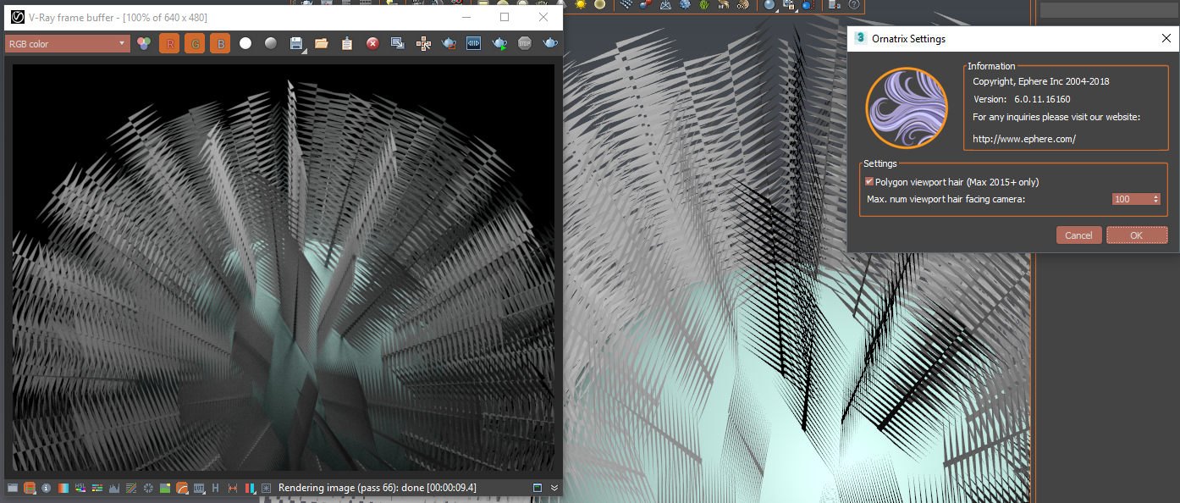This screenshot has height=503, width=1180.
Task: Click the save image floppy disk icon
Action: click(296, 44)
